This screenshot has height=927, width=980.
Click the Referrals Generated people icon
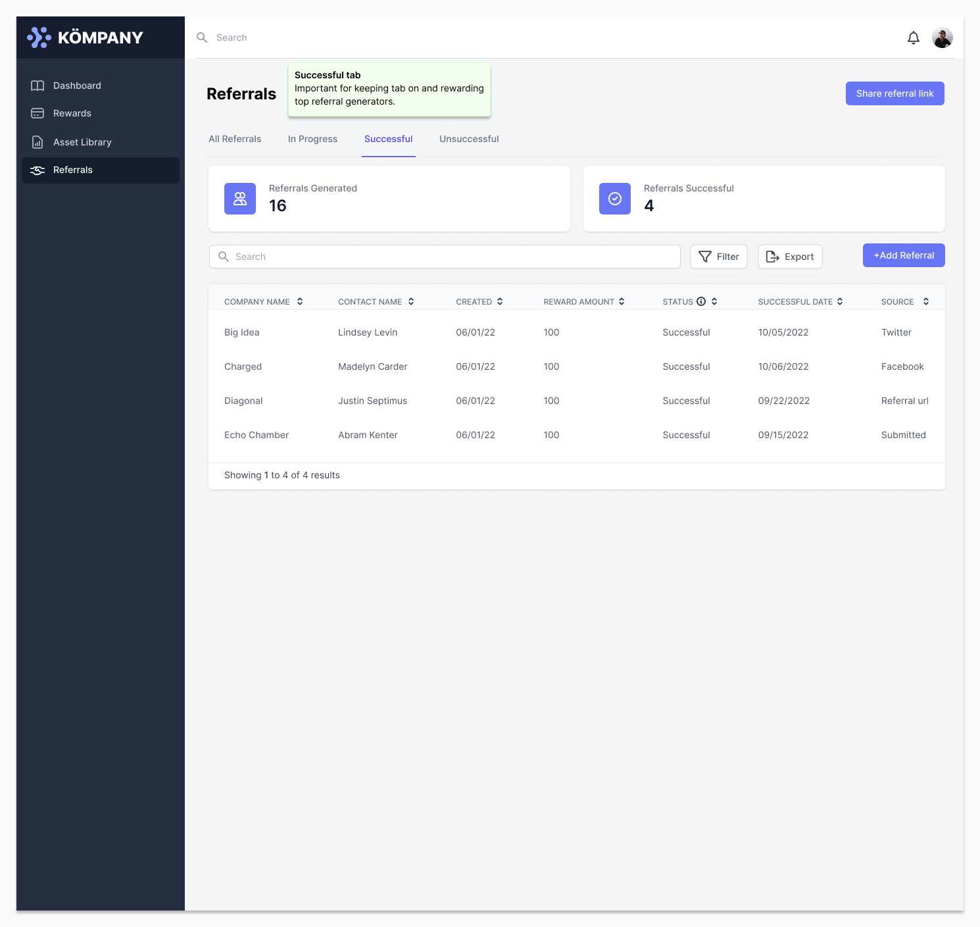click(x=240, y=199)
